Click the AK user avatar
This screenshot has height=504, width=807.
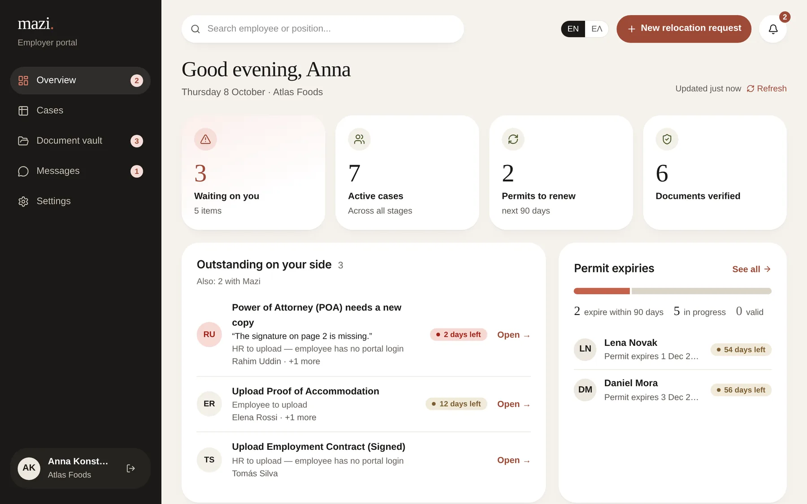[x=29, y=468]
